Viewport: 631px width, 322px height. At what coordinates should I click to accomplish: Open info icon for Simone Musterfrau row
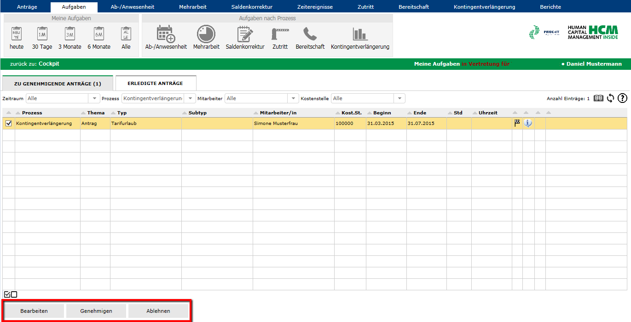(x=528, y=123)
